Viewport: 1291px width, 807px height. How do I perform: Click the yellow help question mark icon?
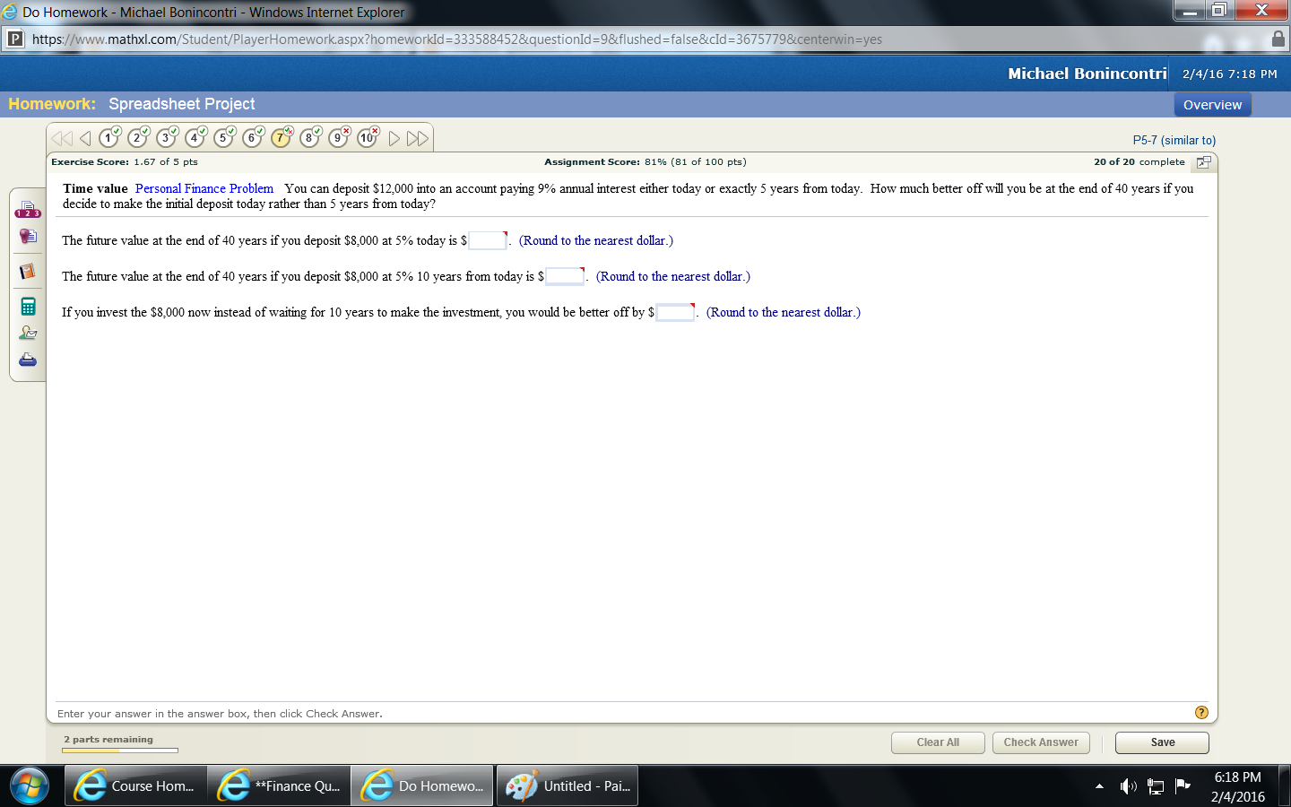click(x=1200, y=712)
